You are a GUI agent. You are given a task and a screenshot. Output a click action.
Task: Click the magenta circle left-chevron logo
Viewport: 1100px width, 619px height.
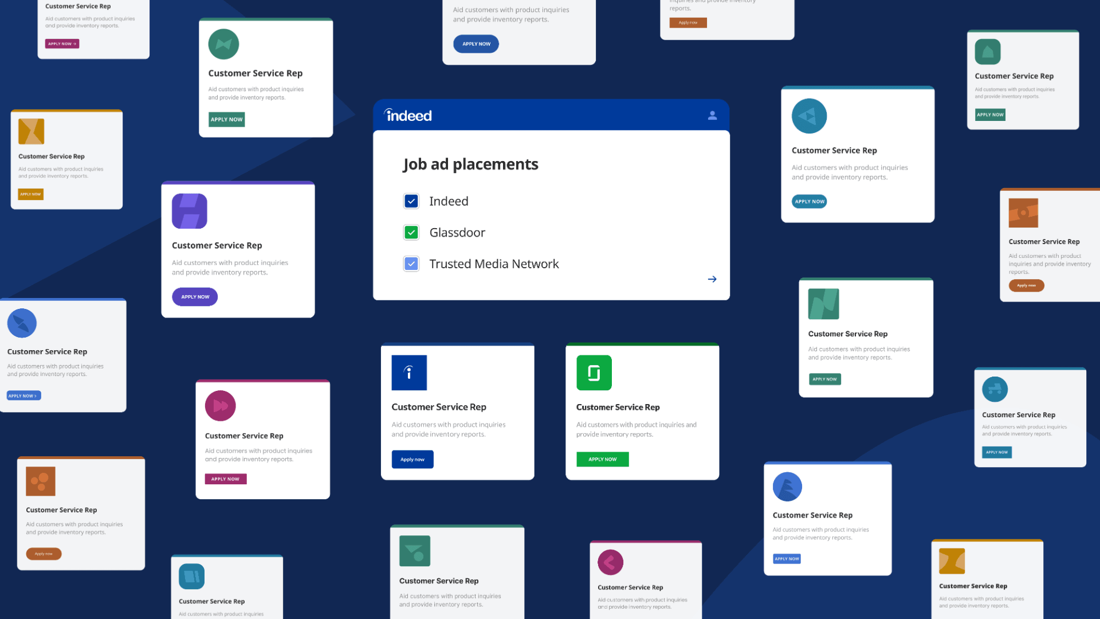click(x=610, y=562)
